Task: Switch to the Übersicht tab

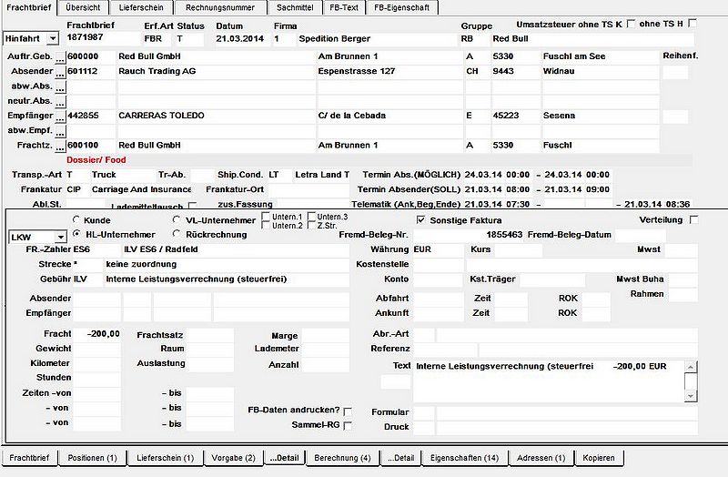Action: [83, 7]
